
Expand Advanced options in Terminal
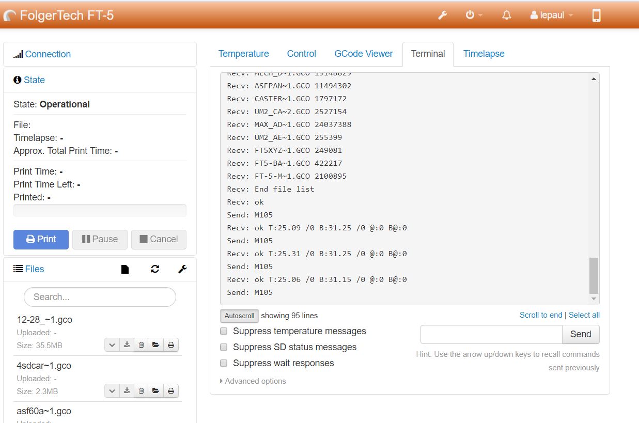(253, 381)
